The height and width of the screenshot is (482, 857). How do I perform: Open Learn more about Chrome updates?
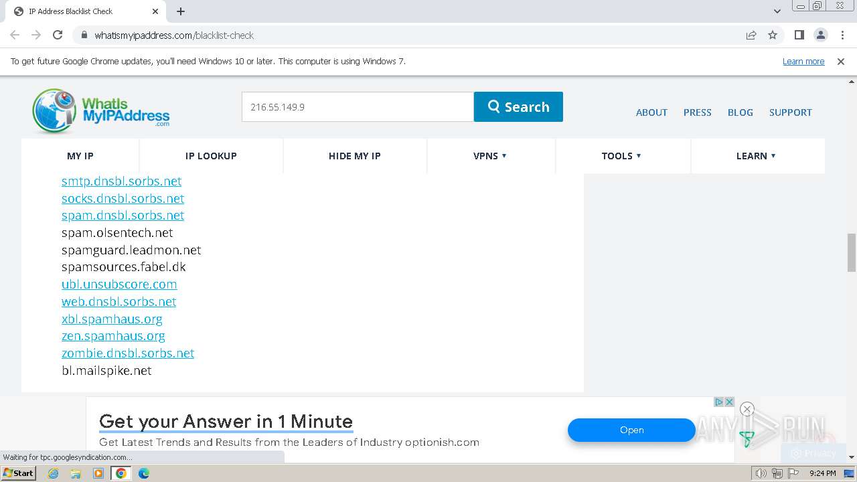point(803,62)
